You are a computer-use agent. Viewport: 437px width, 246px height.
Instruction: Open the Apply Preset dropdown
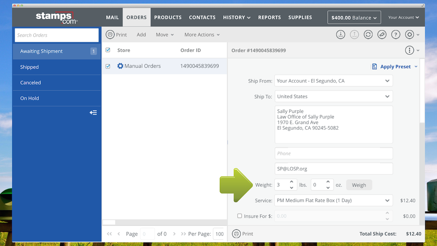tap(395, 66)
